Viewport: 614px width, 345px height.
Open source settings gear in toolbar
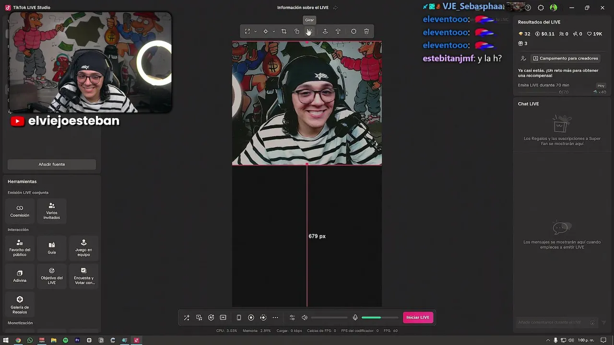click(x=354, y=32)
